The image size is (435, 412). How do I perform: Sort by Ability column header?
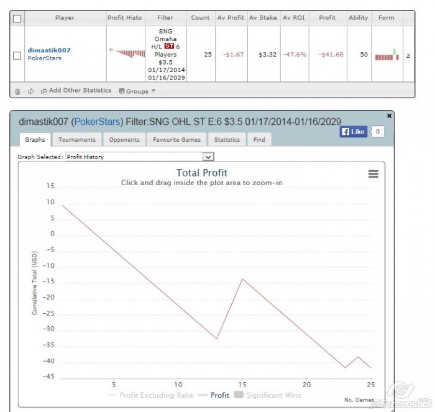(359, 18)
